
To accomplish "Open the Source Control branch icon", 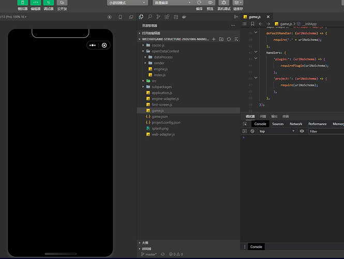I will (x=158, y=17).
